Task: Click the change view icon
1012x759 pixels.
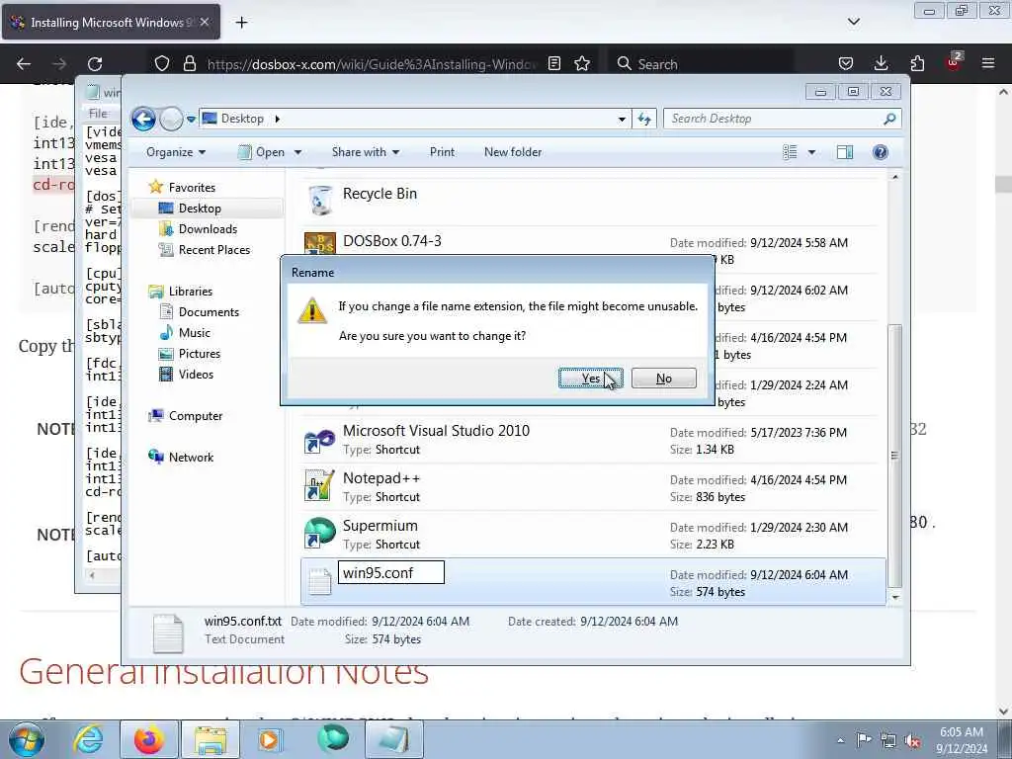Action: (x=790, y=152)
